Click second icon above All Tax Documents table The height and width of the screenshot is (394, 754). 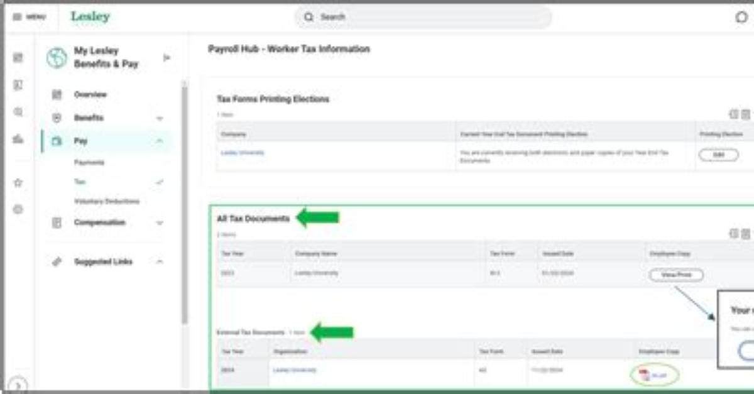coord(745,234)
